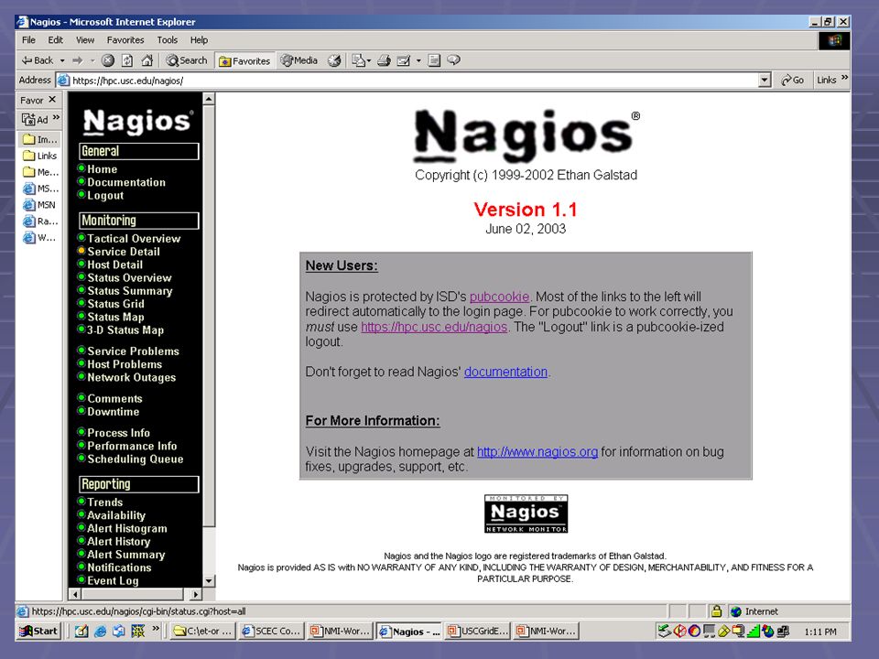Open the Tools menu
879x659 pixels.
(167, 39)
